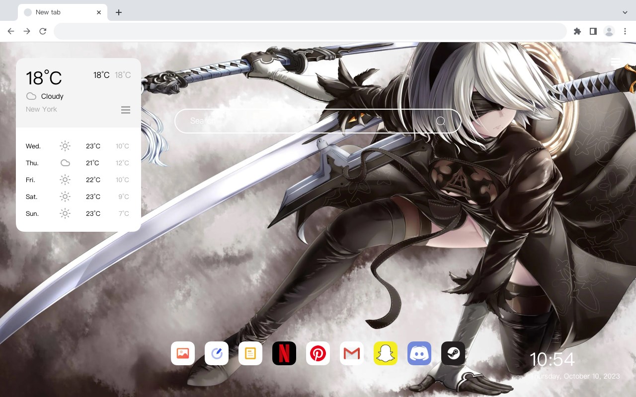Open the photo gallery shortcut icon
Screen dimensions: 636x397
[x=183, y=353]
